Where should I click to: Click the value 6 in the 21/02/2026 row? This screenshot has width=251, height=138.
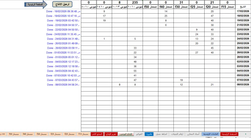click(x=166, y=25)
